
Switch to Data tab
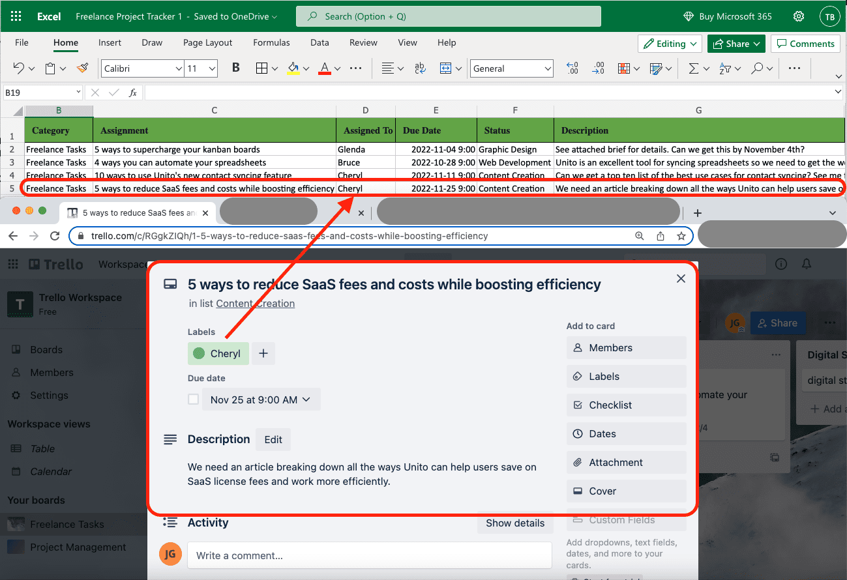[x=319, y=42]
